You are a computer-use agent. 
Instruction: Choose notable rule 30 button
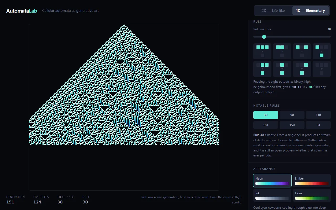[266, 115]
